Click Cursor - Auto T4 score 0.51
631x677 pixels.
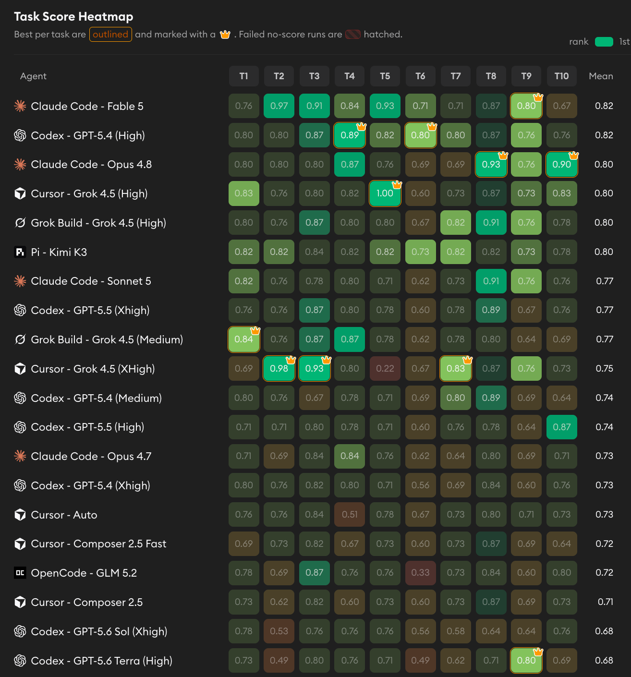point(350,514)
